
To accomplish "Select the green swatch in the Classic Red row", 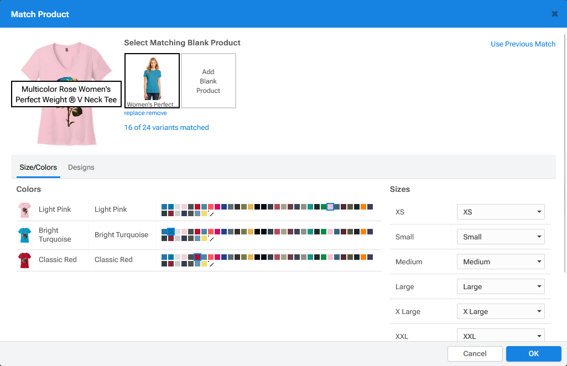I will pyautogui.click(x=324, y=257).
